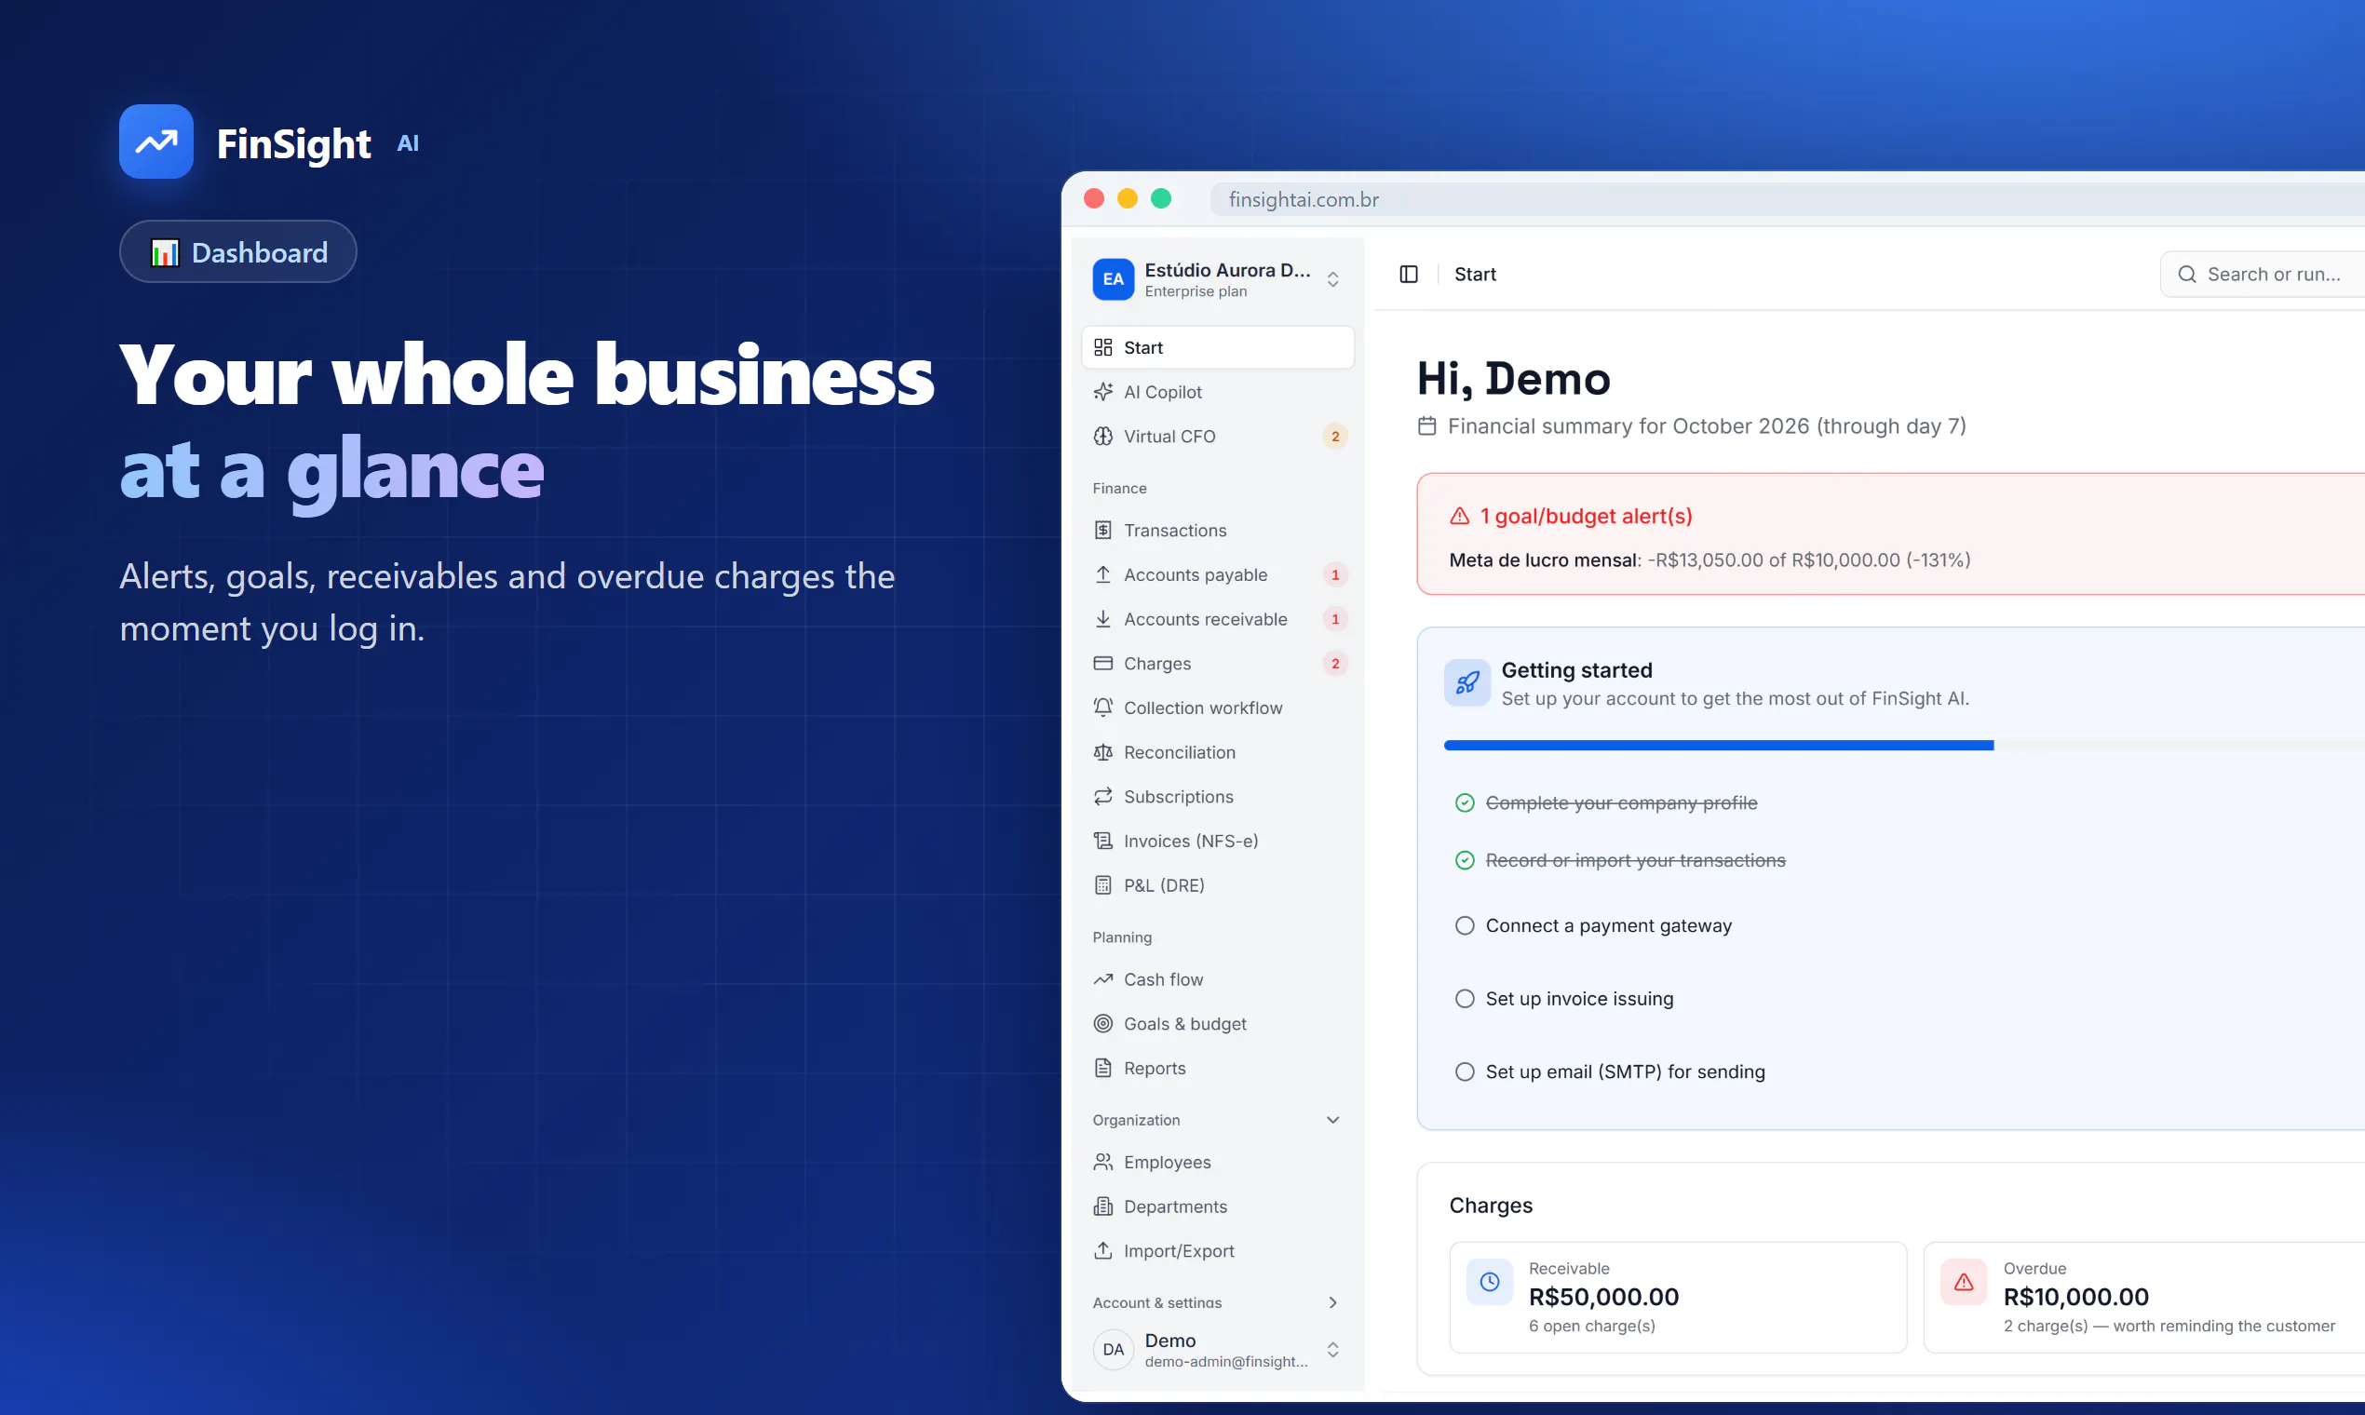The height and width of the screenshot is (1415, 2365).
Task: Click the Accounts receivable badge showing 1
Action: click(1335, 619)
